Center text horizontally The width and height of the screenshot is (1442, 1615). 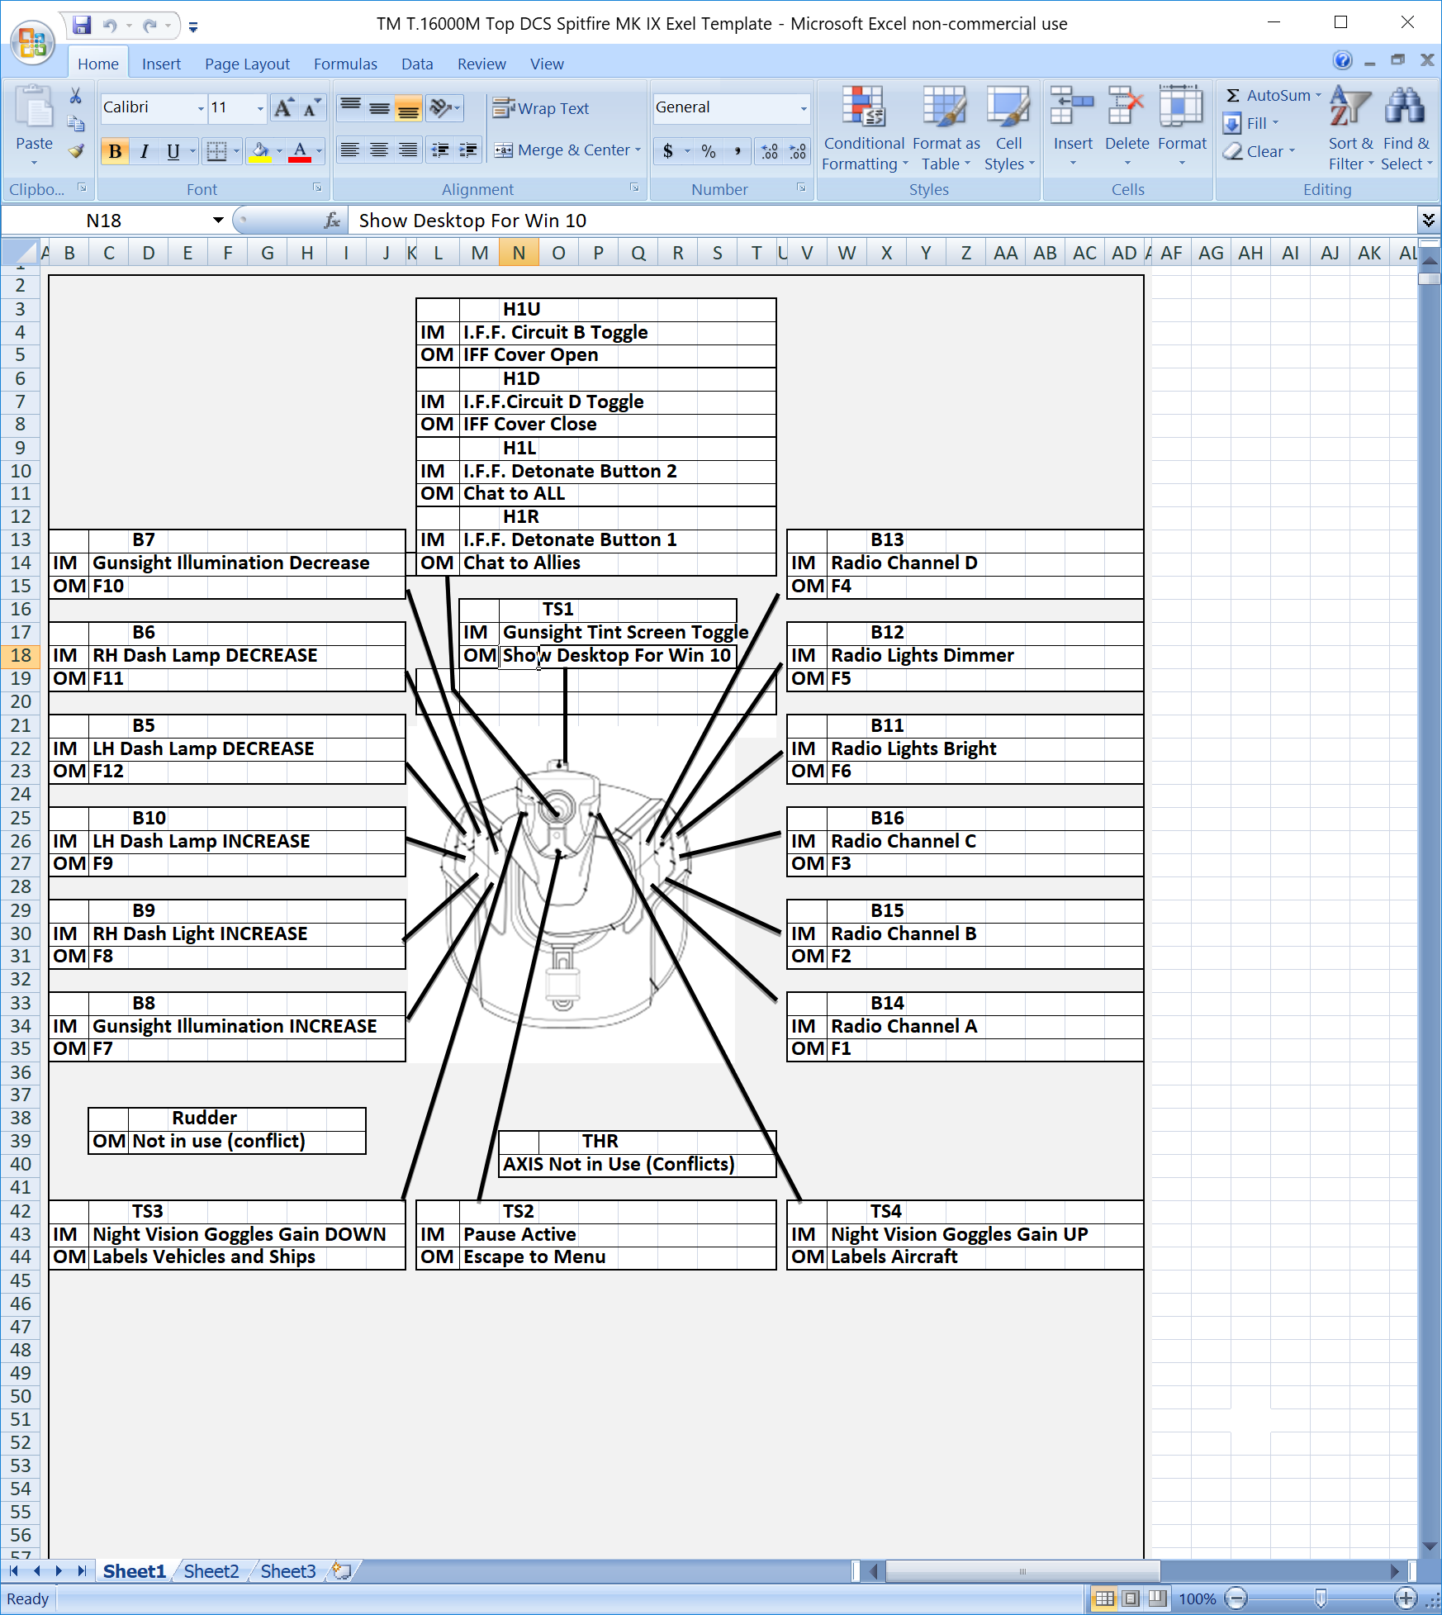[379, 150]
